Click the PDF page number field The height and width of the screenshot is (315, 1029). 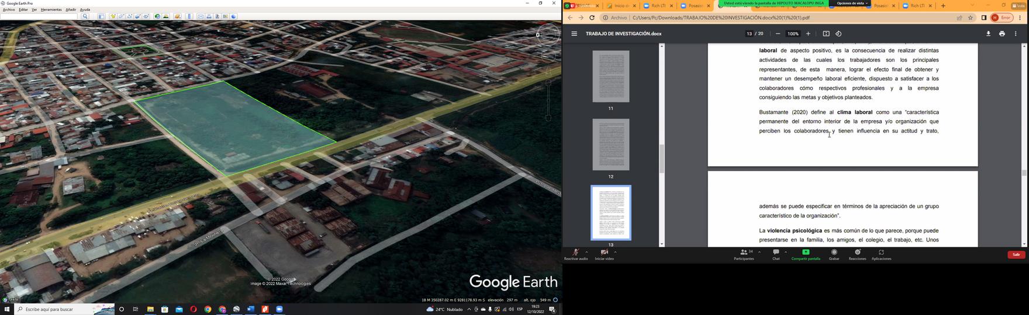pos(749,34)
